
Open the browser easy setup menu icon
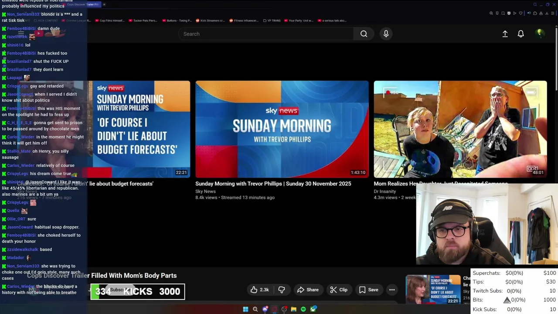pyautogui.click(x=553, y=13)
